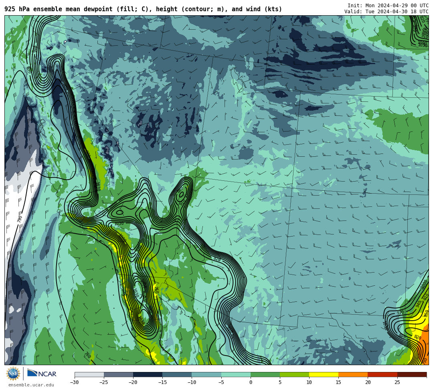Screen dimensions: 433x390
Task: Open the ensemble.ucar.edu text link
Action: 31,385
